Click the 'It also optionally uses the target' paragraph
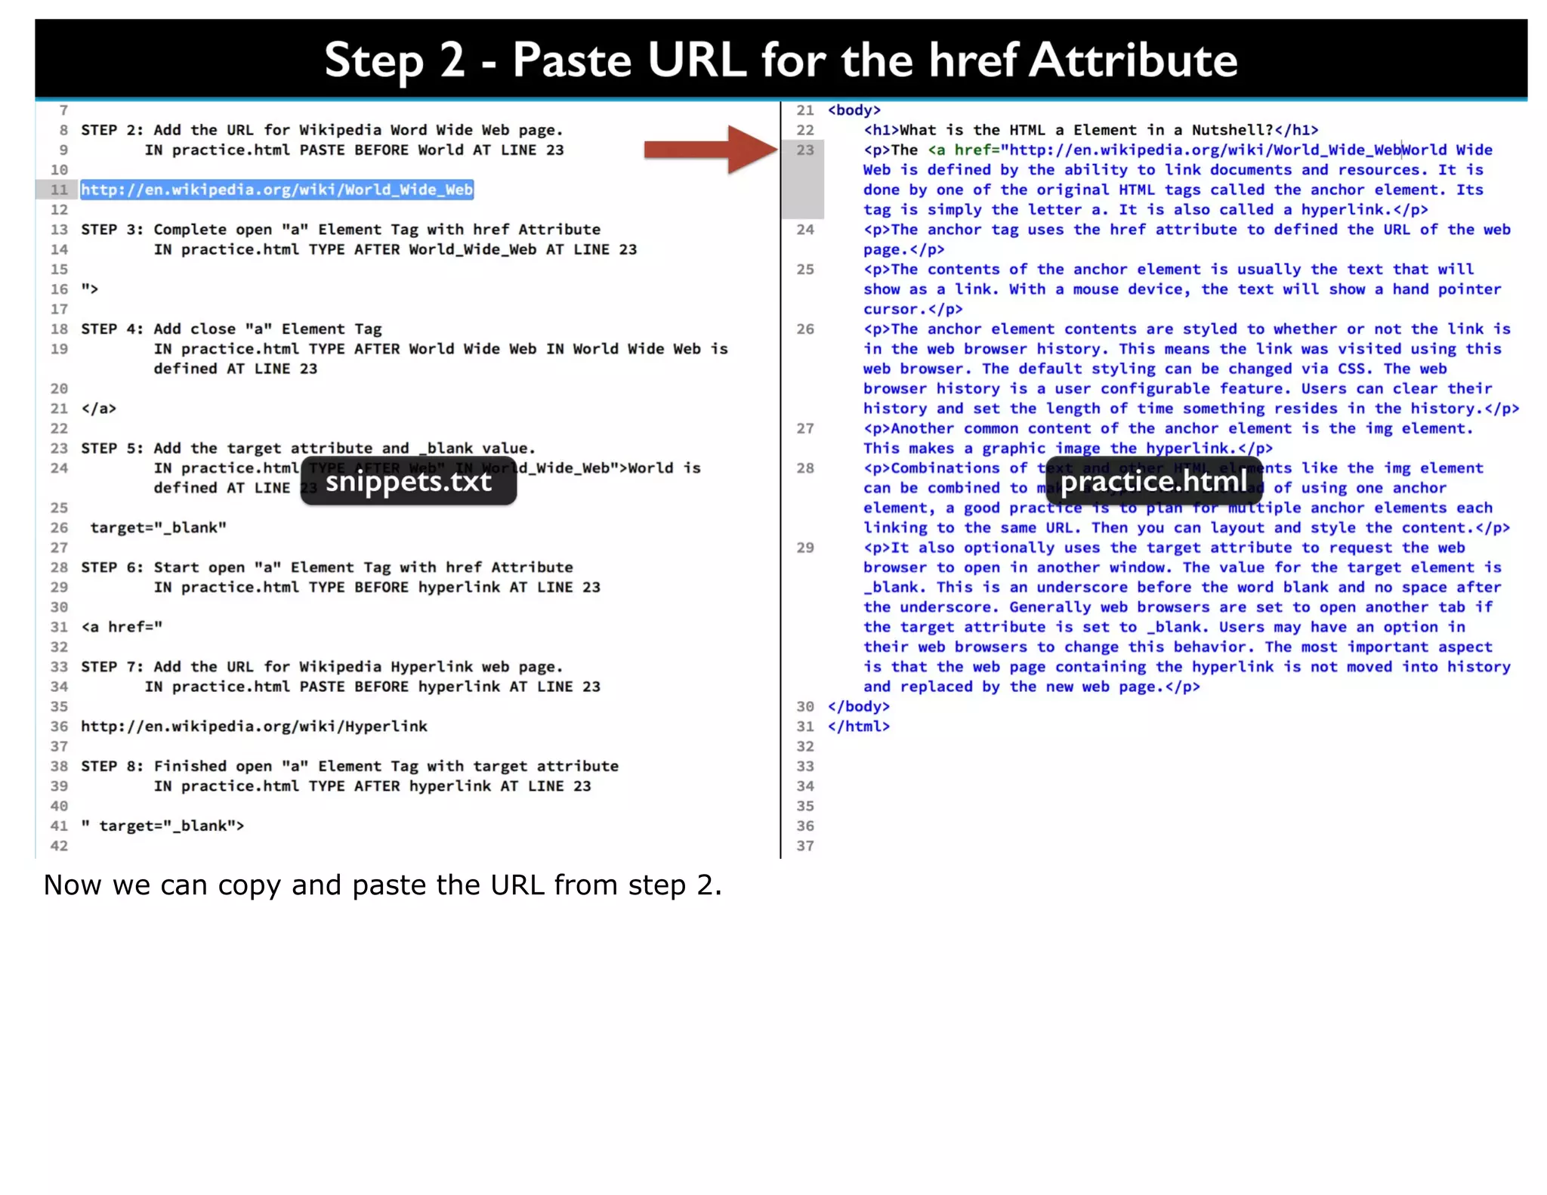The width and height of the screenshot is (1547, 1195). point(1187,617)
